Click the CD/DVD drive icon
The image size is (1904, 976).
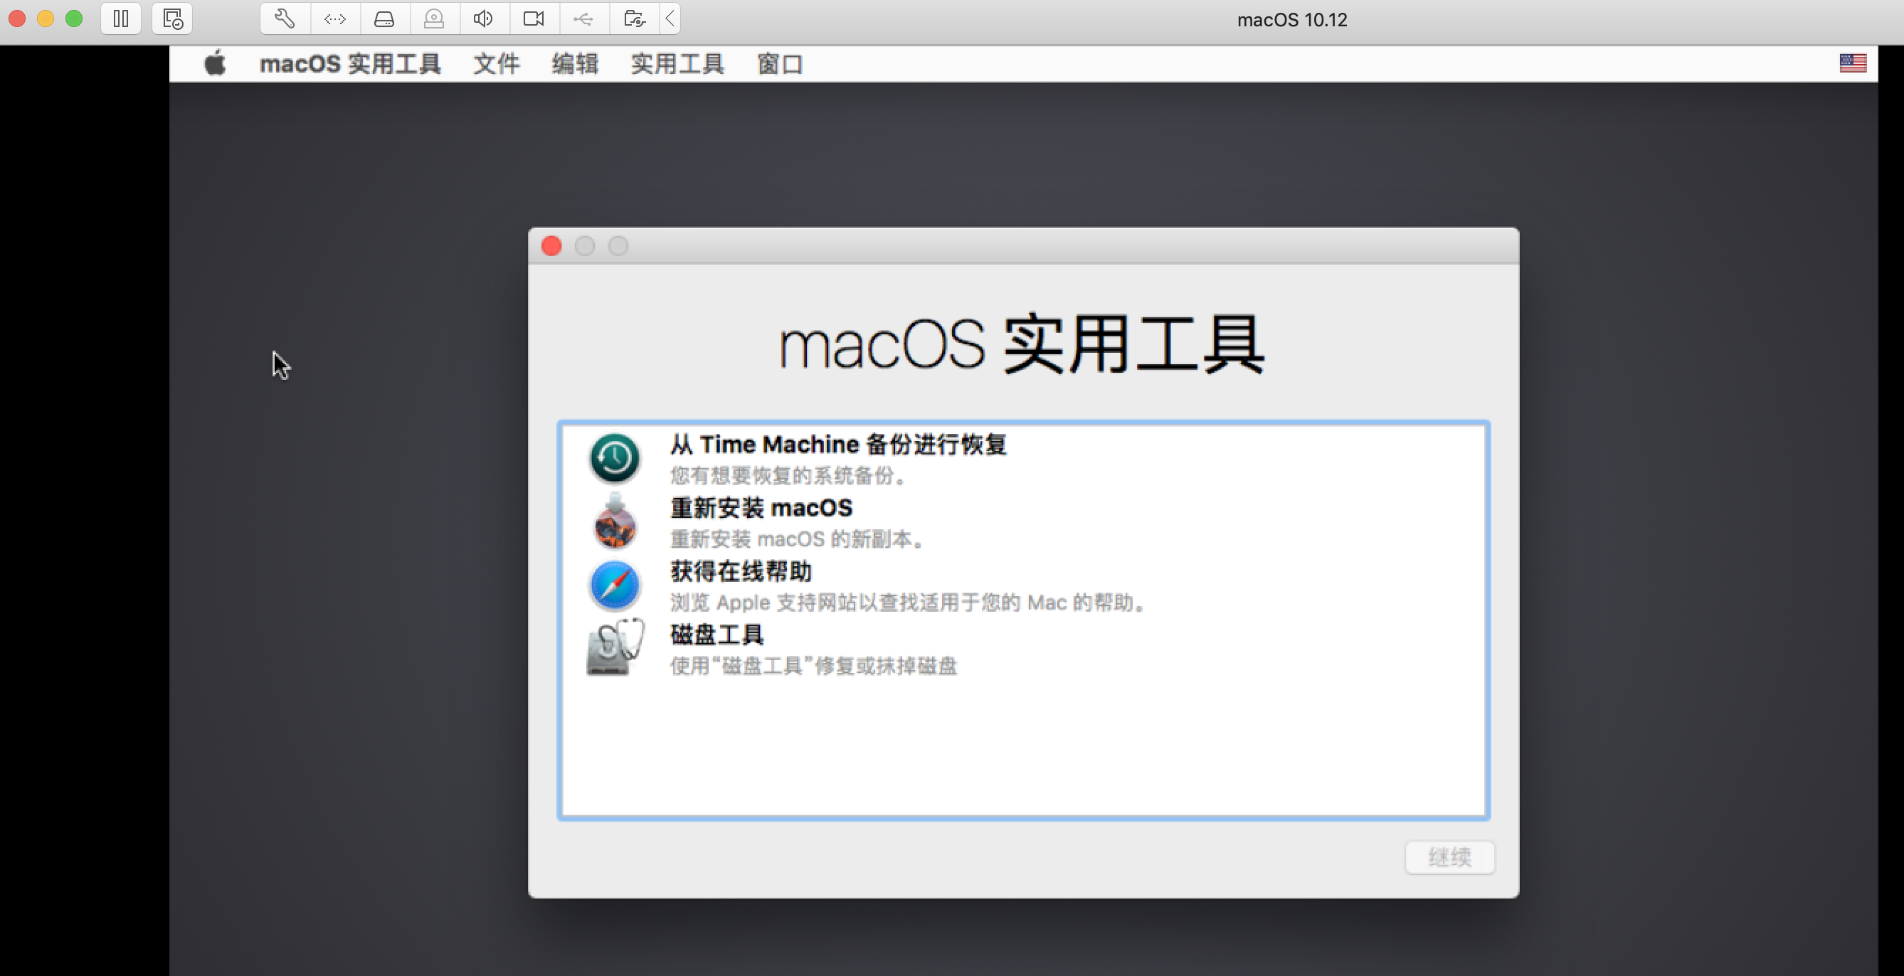(x=434, y=18)
